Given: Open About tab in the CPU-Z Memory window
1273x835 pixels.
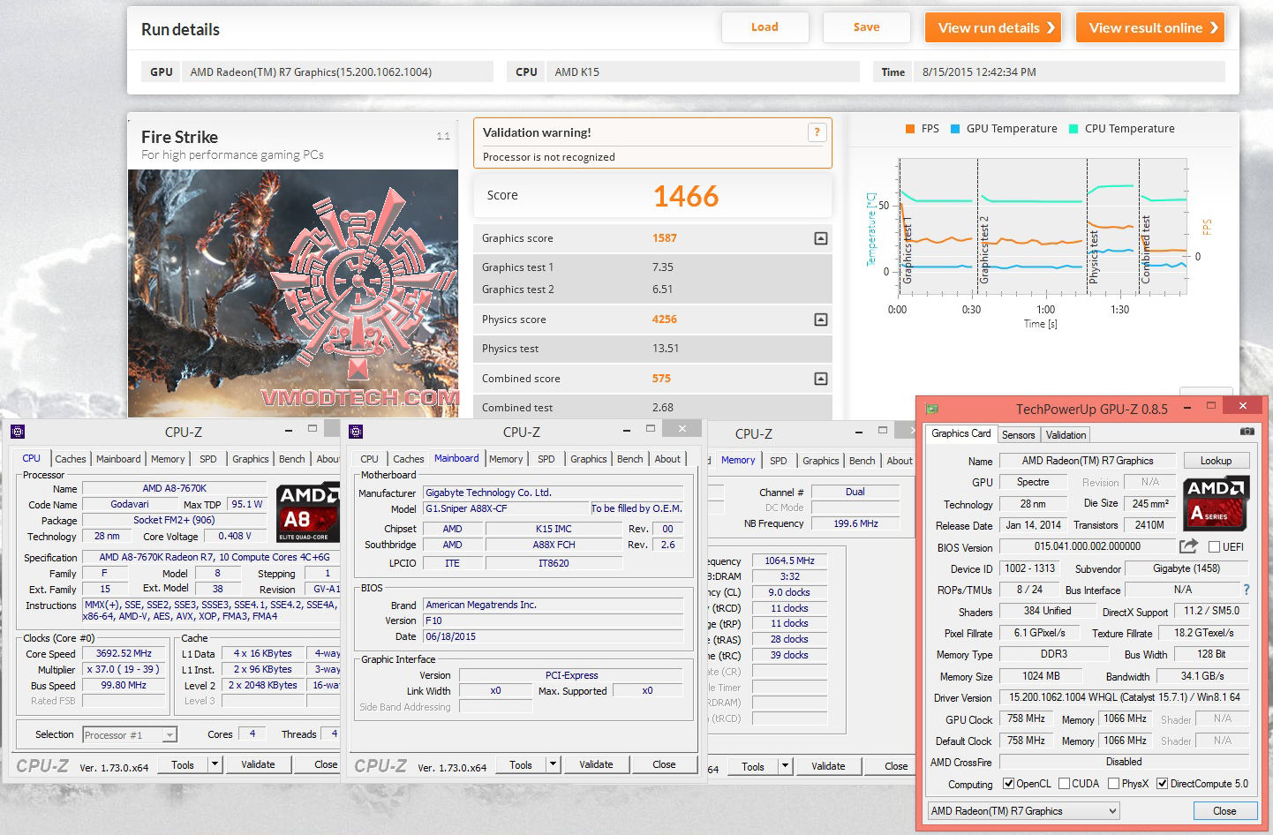Looking at the screenshot, I should 900,461.
